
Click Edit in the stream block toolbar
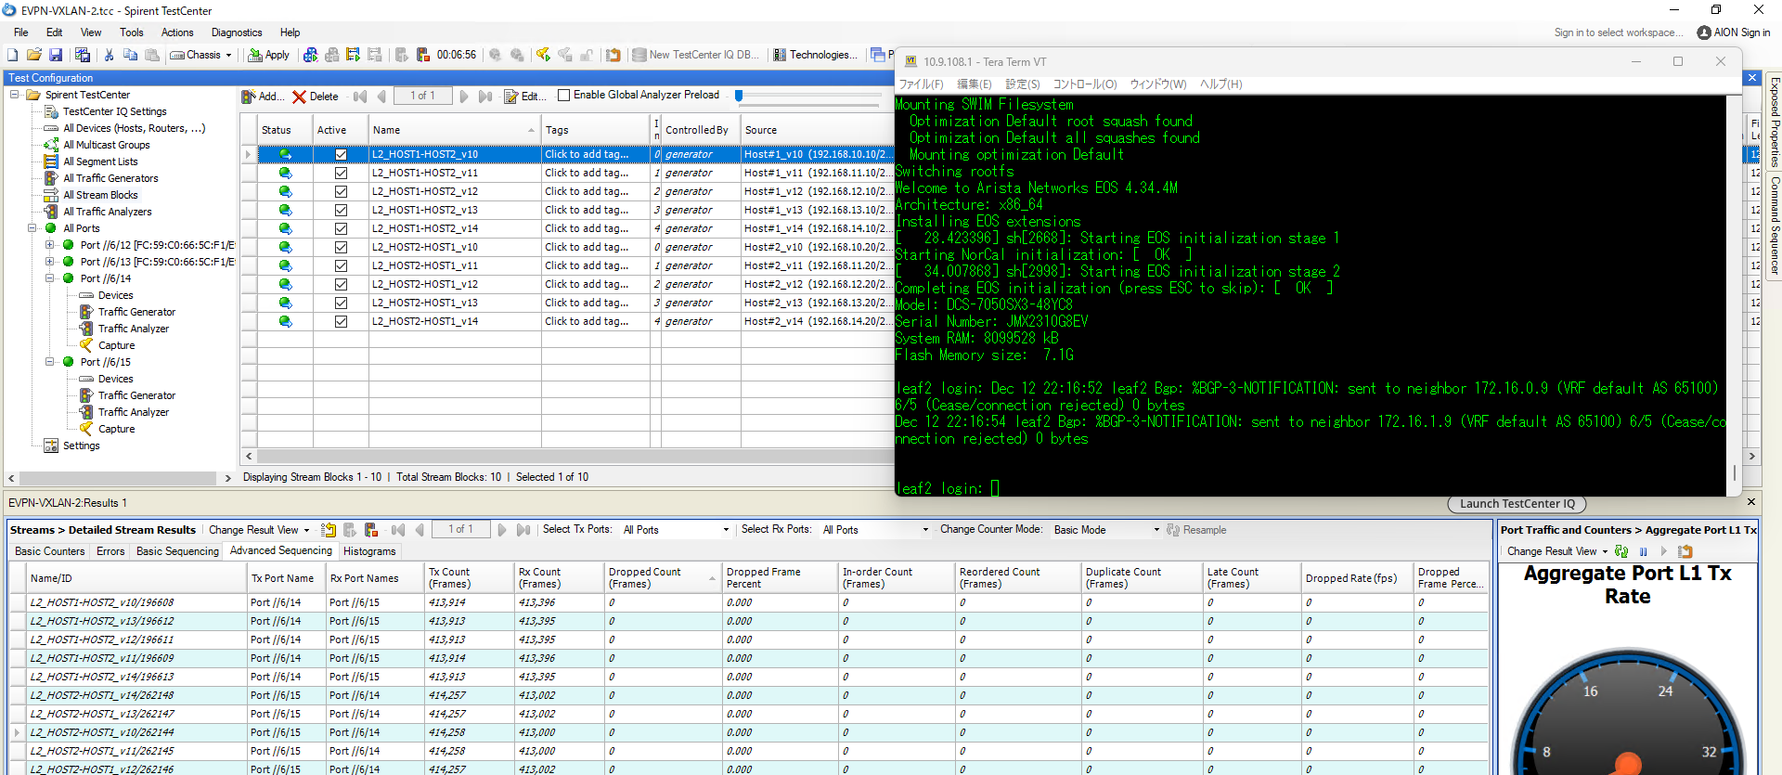click(x=523, y=97)
